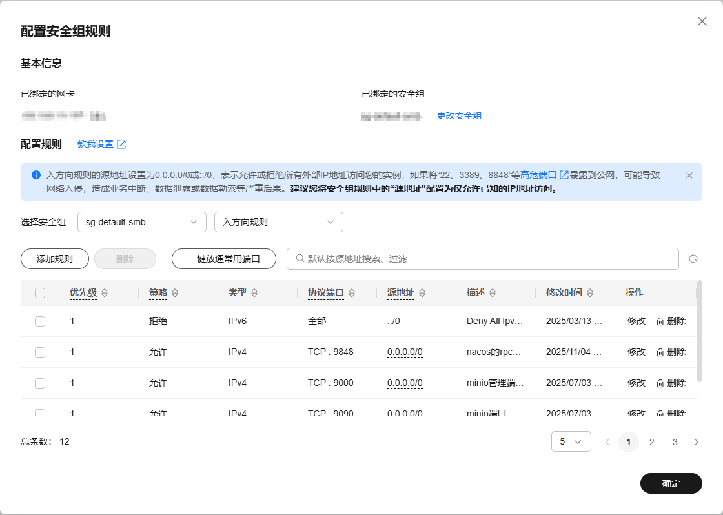
Task: Sort by 修改时间 column arrows
Action: click(x=590, y=293)
